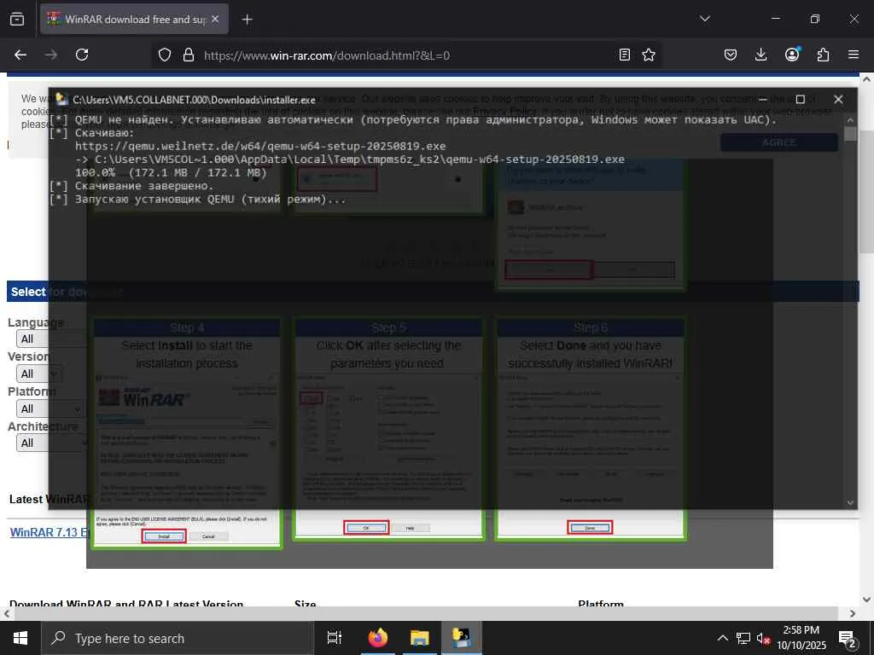Open the Firefox account icon
Screen dimensions: 874x655
click(x=792, y=55)
